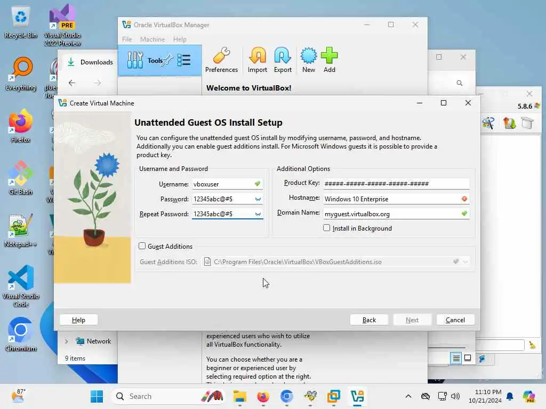This screenshot has height=409, width=546.
Task: Click the green Add machine icon
Action: 329,60
